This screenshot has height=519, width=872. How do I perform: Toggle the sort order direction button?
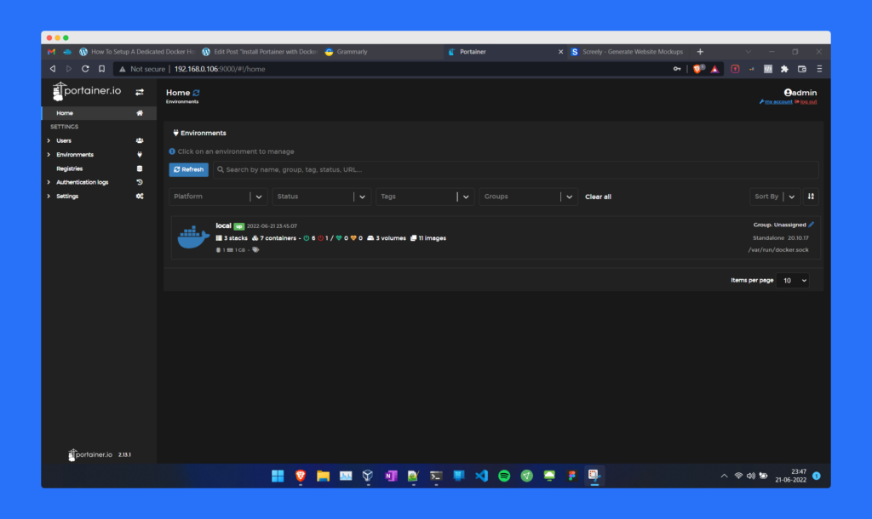(x=811, y=197)
